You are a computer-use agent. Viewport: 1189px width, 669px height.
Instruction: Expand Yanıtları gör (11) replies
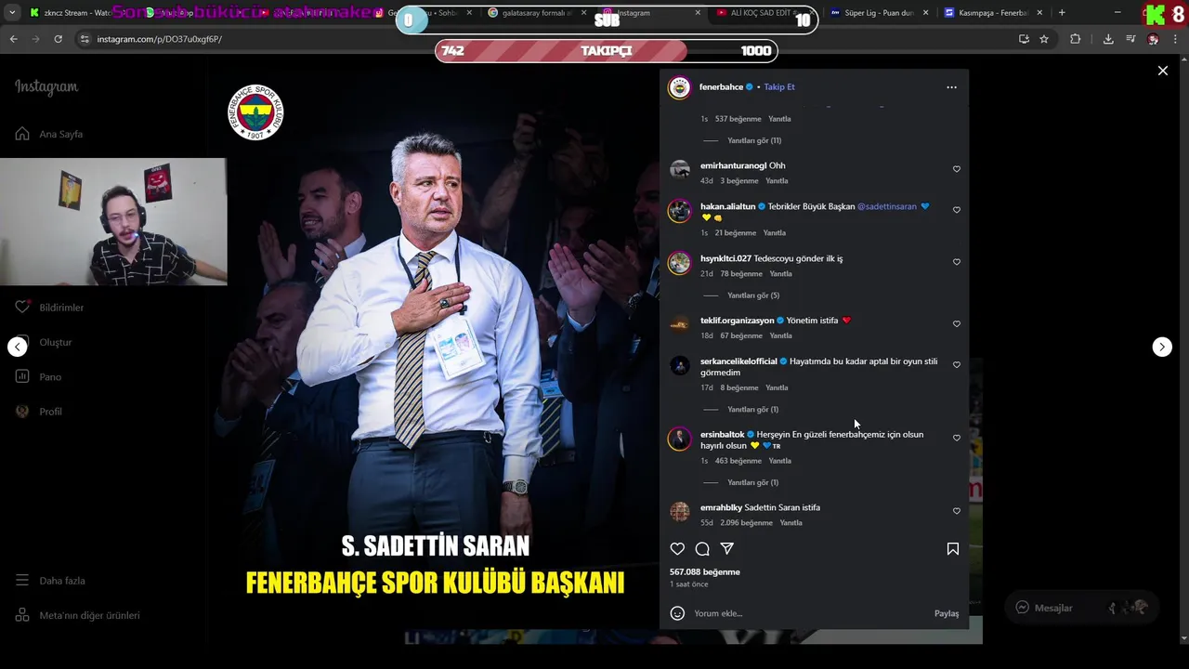coord(753,140)
